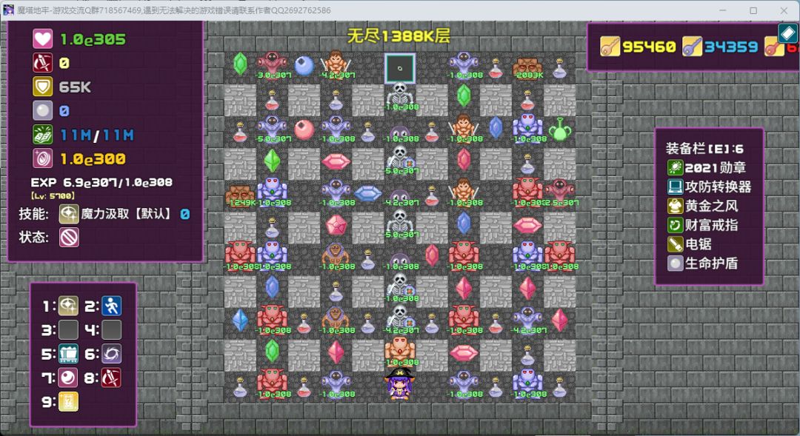Screen dimensions: 800x436
Task: Activate skill slot 2 running man icon
Action: pos(111,306)
